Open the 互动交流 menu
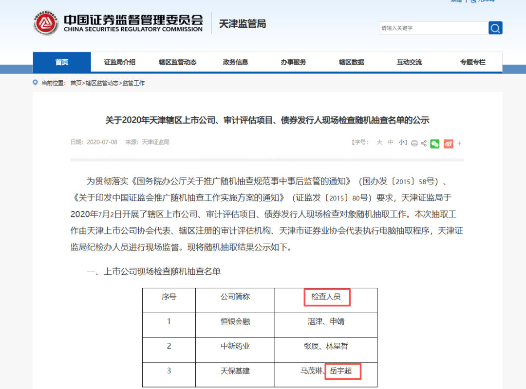The image size is (526, 389). click(x=410, y=62)
